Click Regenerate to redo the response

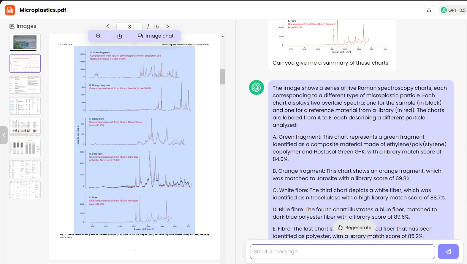(354, 228)
